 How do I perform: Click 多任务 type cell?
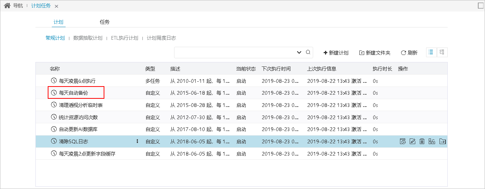click(152, 81)
